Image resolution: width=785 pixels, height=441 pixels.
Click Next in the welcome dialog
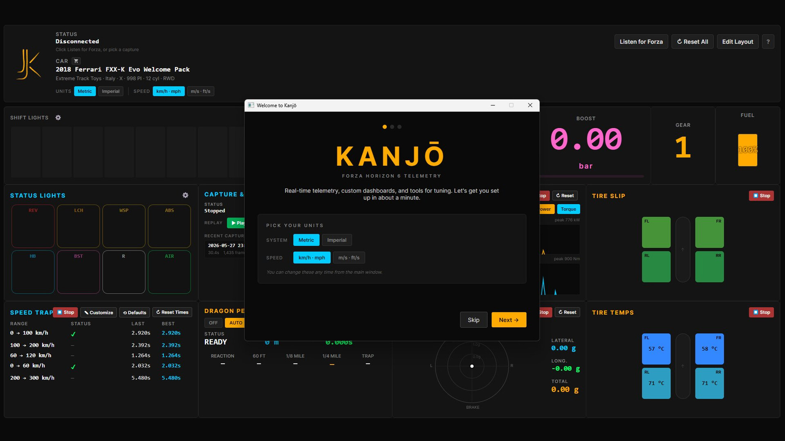coord(509,320)
